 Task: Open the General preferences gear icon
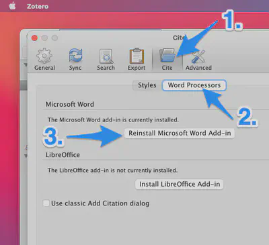[x=44, y=56]
